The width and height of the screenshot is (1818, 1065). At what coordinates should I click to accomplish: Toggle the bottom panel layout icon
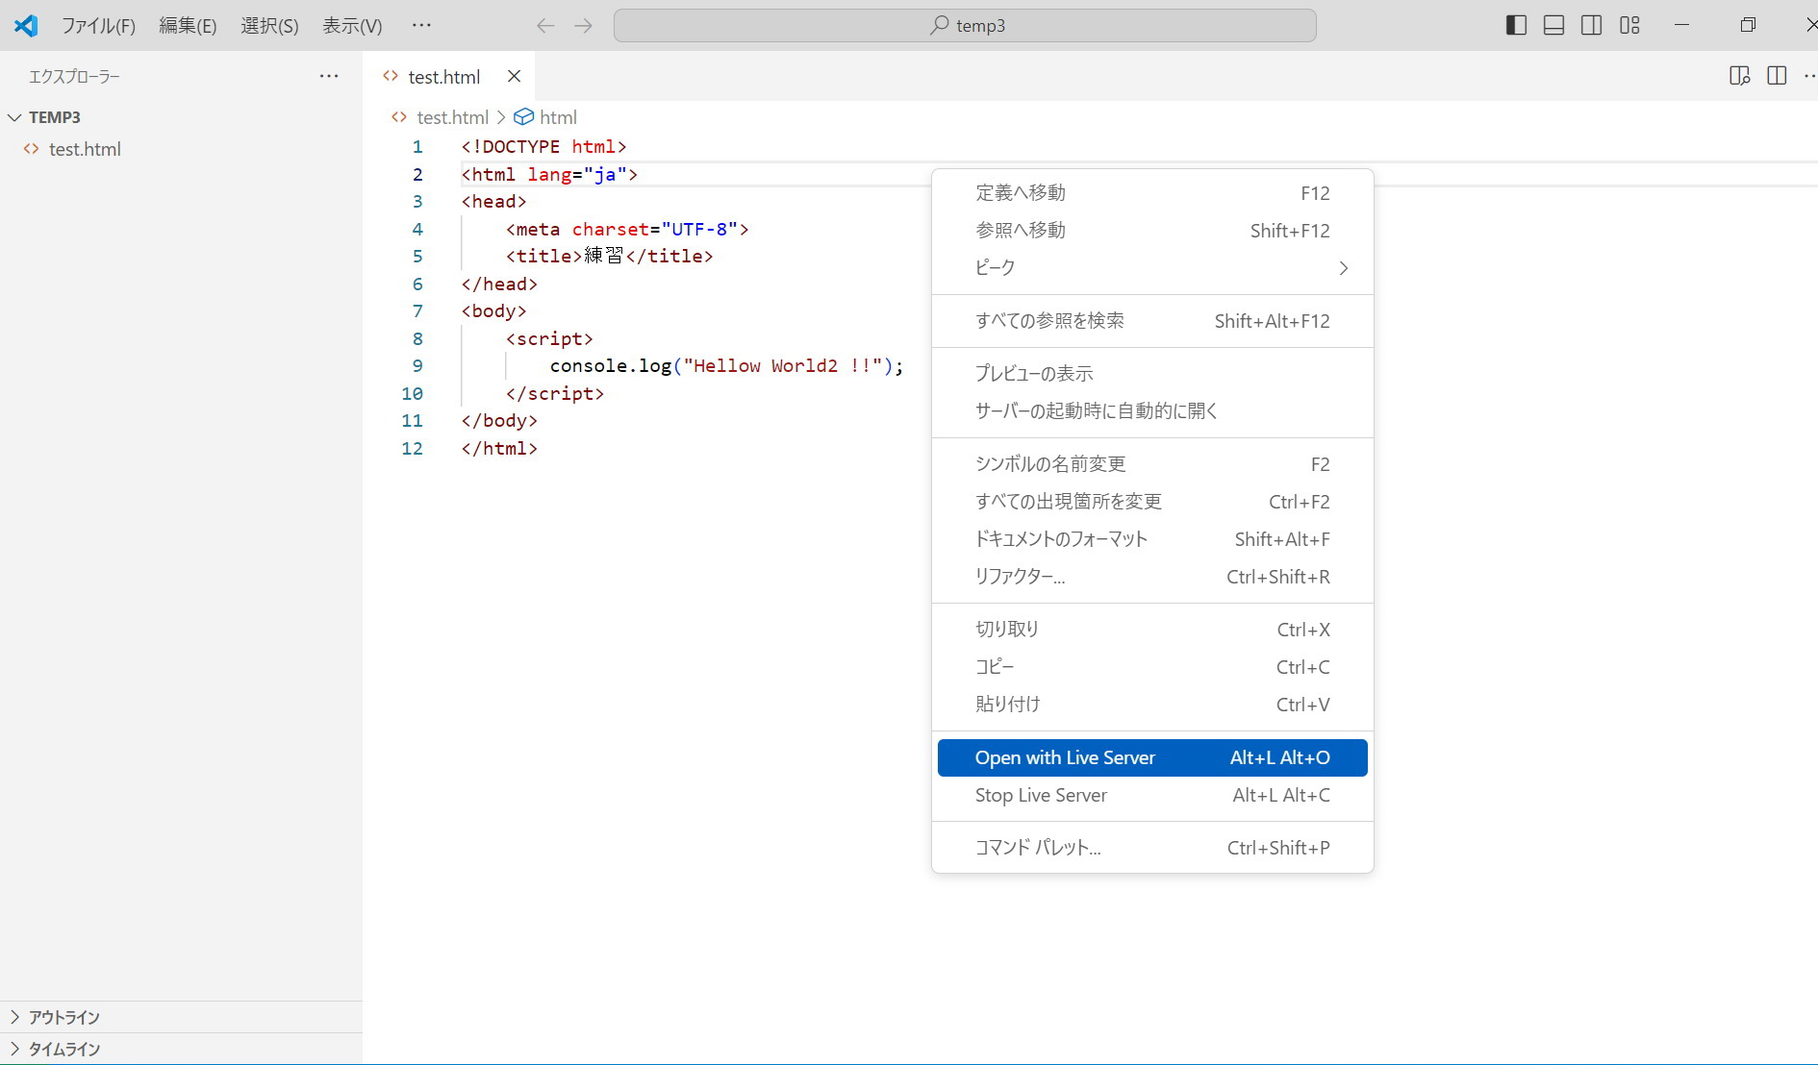pos(1553,26)
